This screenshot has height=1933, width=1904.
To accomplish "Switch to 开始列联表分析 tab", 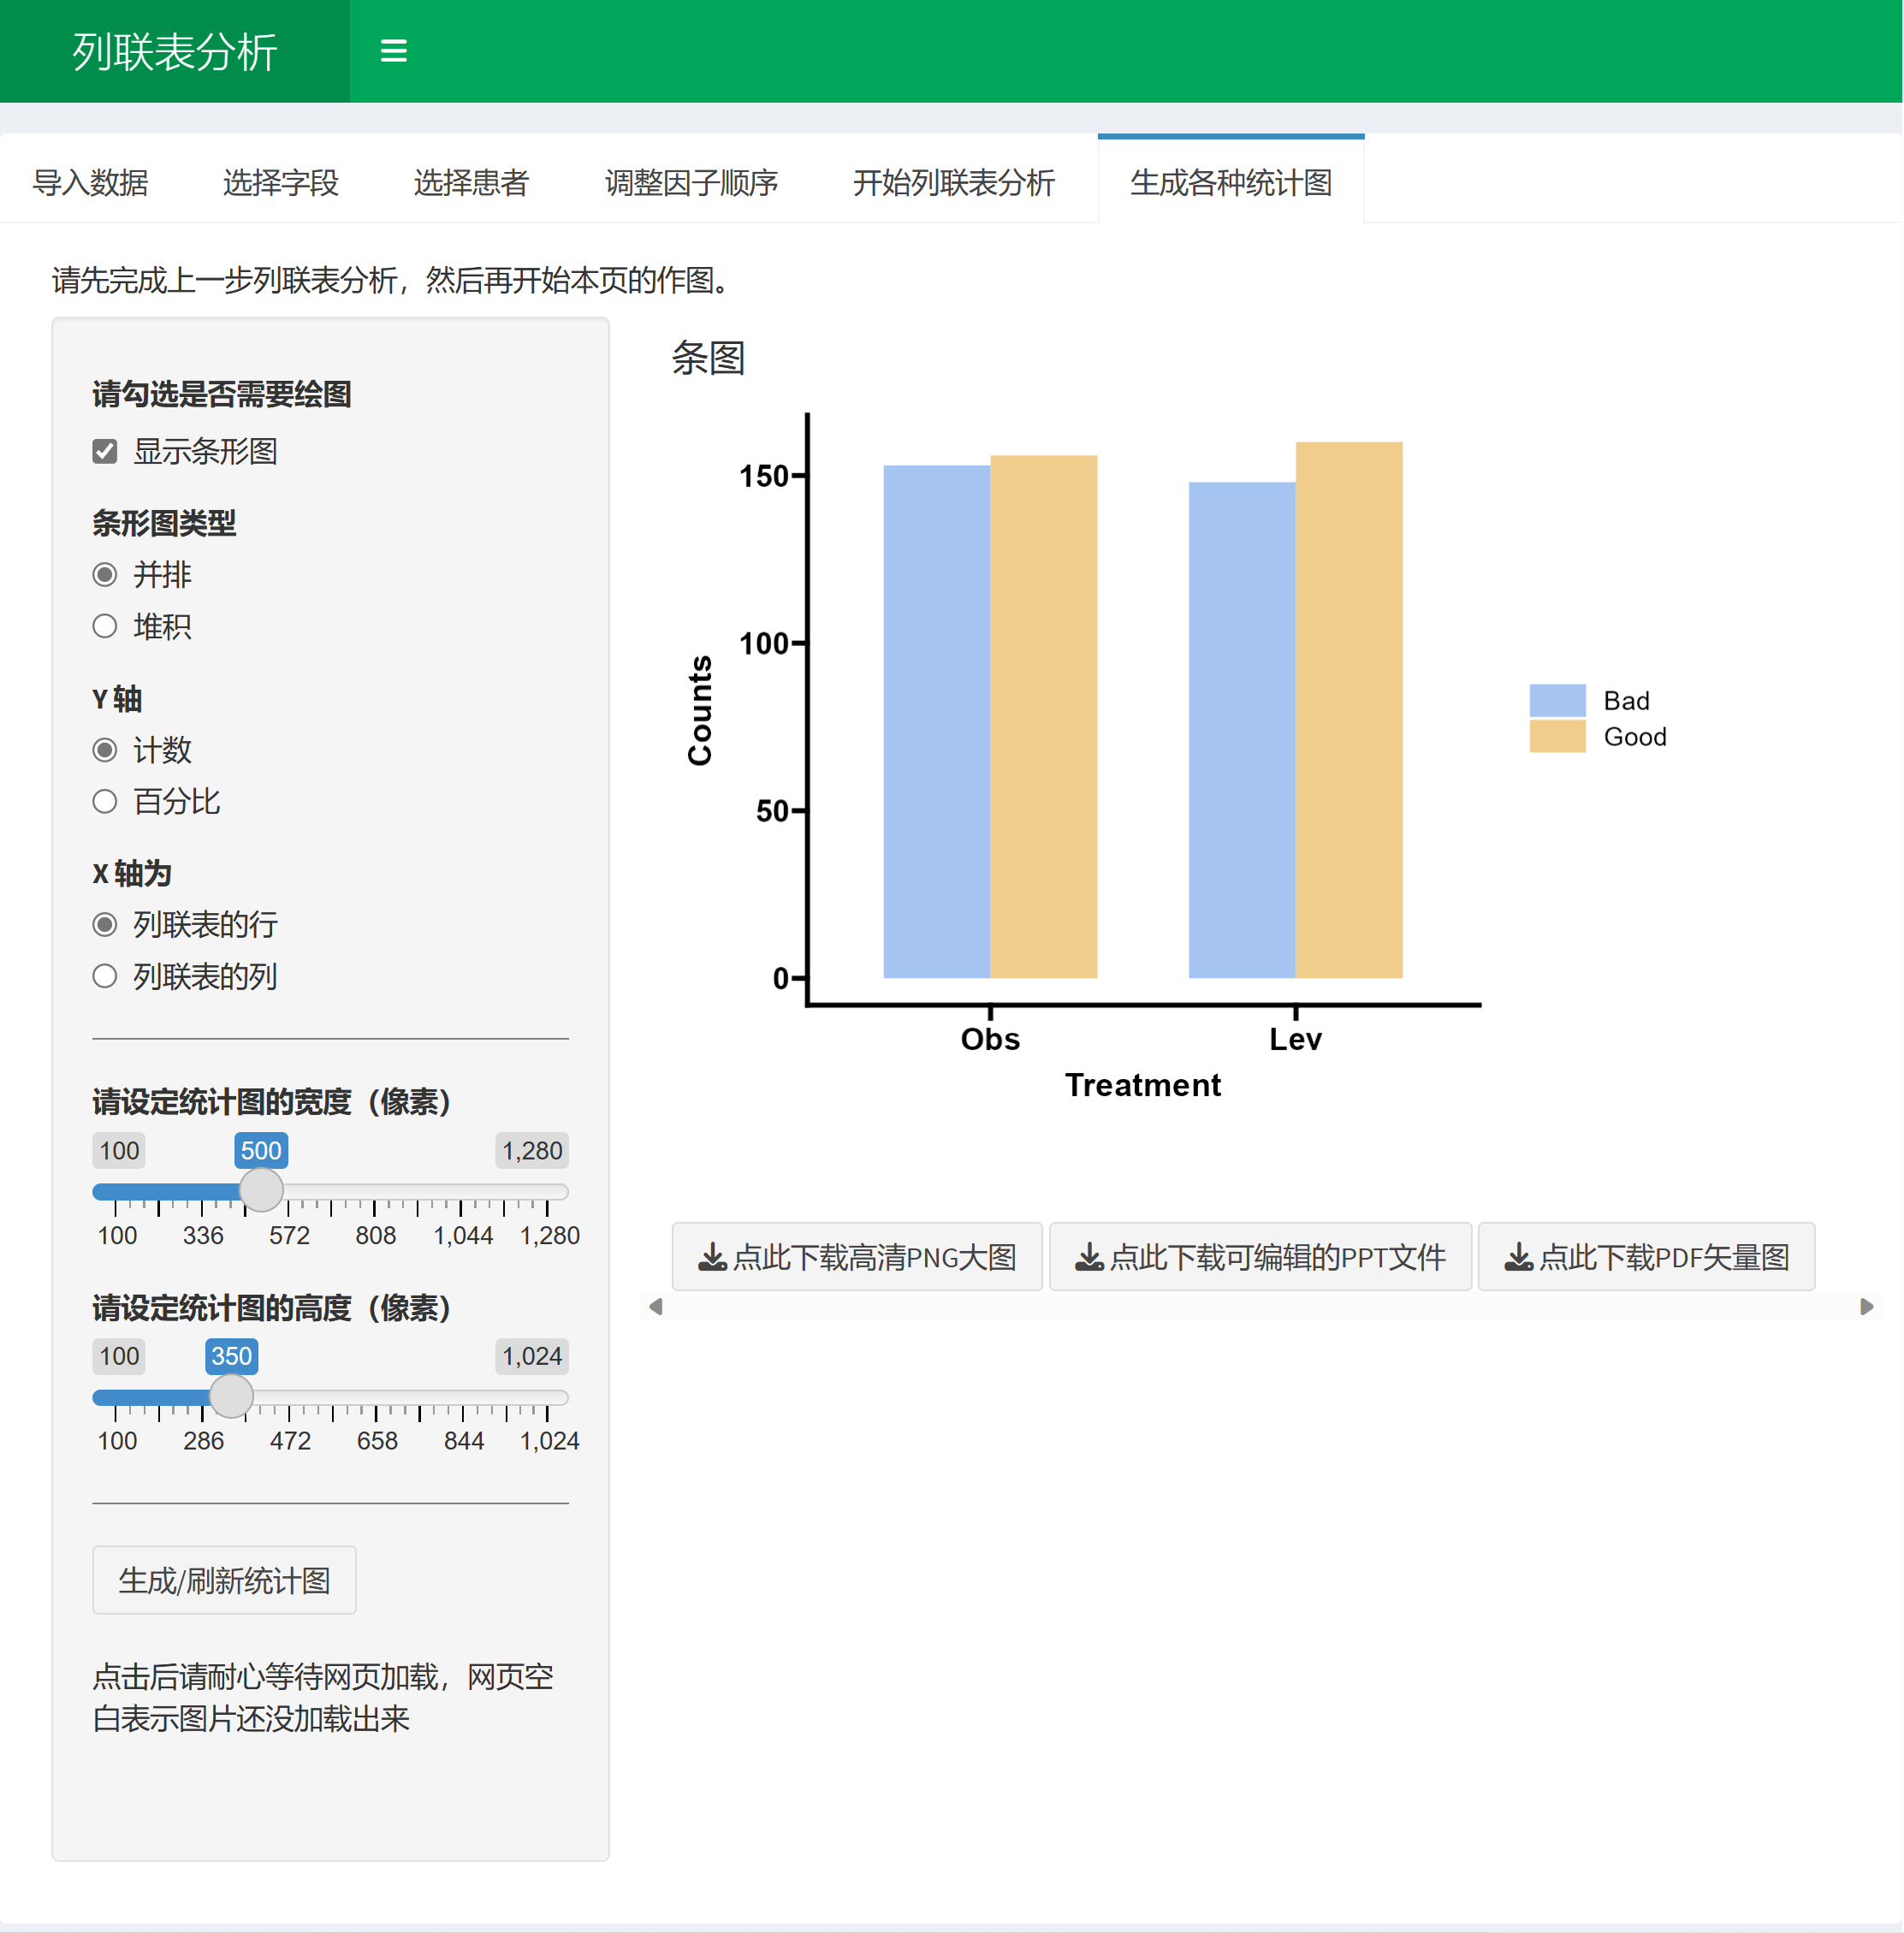I will coord(953,183).
